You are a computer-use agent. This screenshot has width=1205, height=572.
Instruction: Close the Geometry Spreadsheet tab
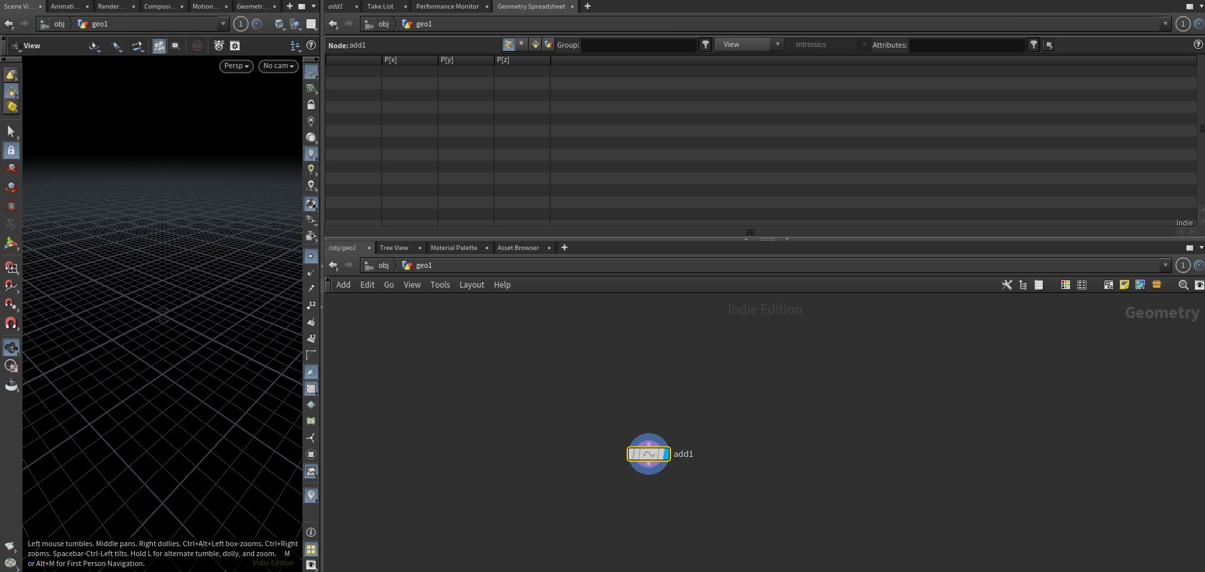[x=572, y=6]
